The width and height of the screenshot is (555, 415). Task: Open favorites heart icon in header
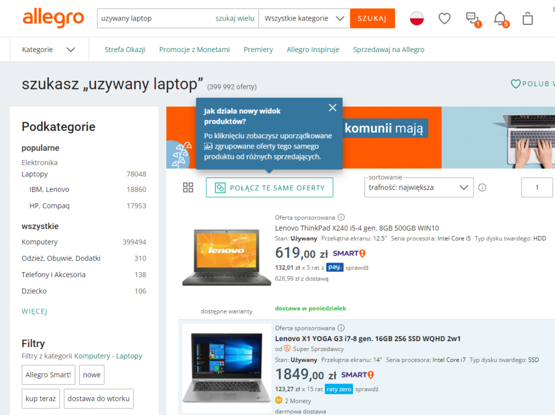pyautogui.click(x=444, y=18)
